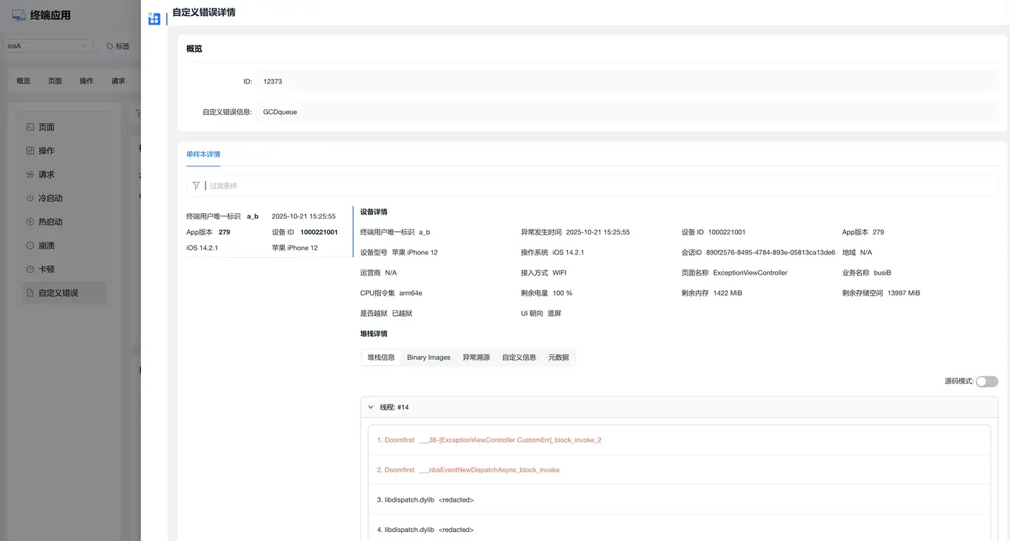Select the a_b sample record in list
The width and height of the screenshot is (1010, 541).
pos(269,232)
